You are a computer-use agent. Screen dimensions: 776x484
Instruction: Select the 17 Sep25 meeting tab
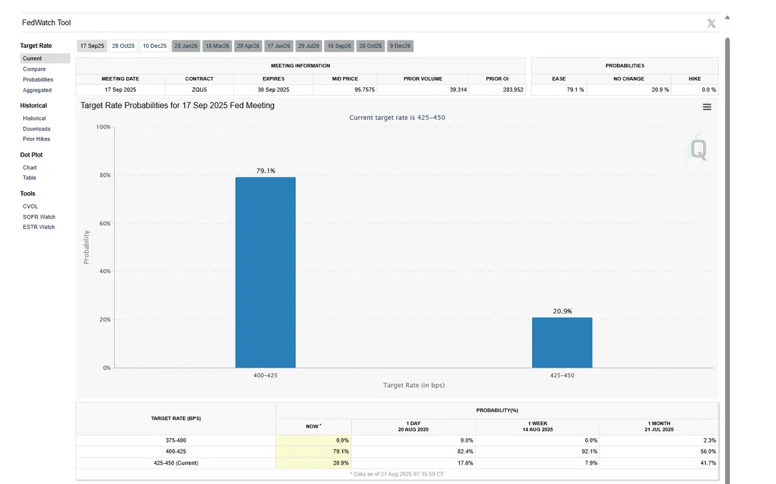(92, 46)
